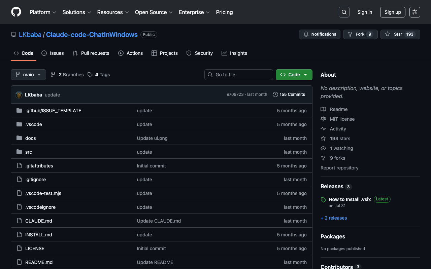Expand the Platform menu in header
The width and height of the screenshot is (431, 269).
tap(43, 12)
